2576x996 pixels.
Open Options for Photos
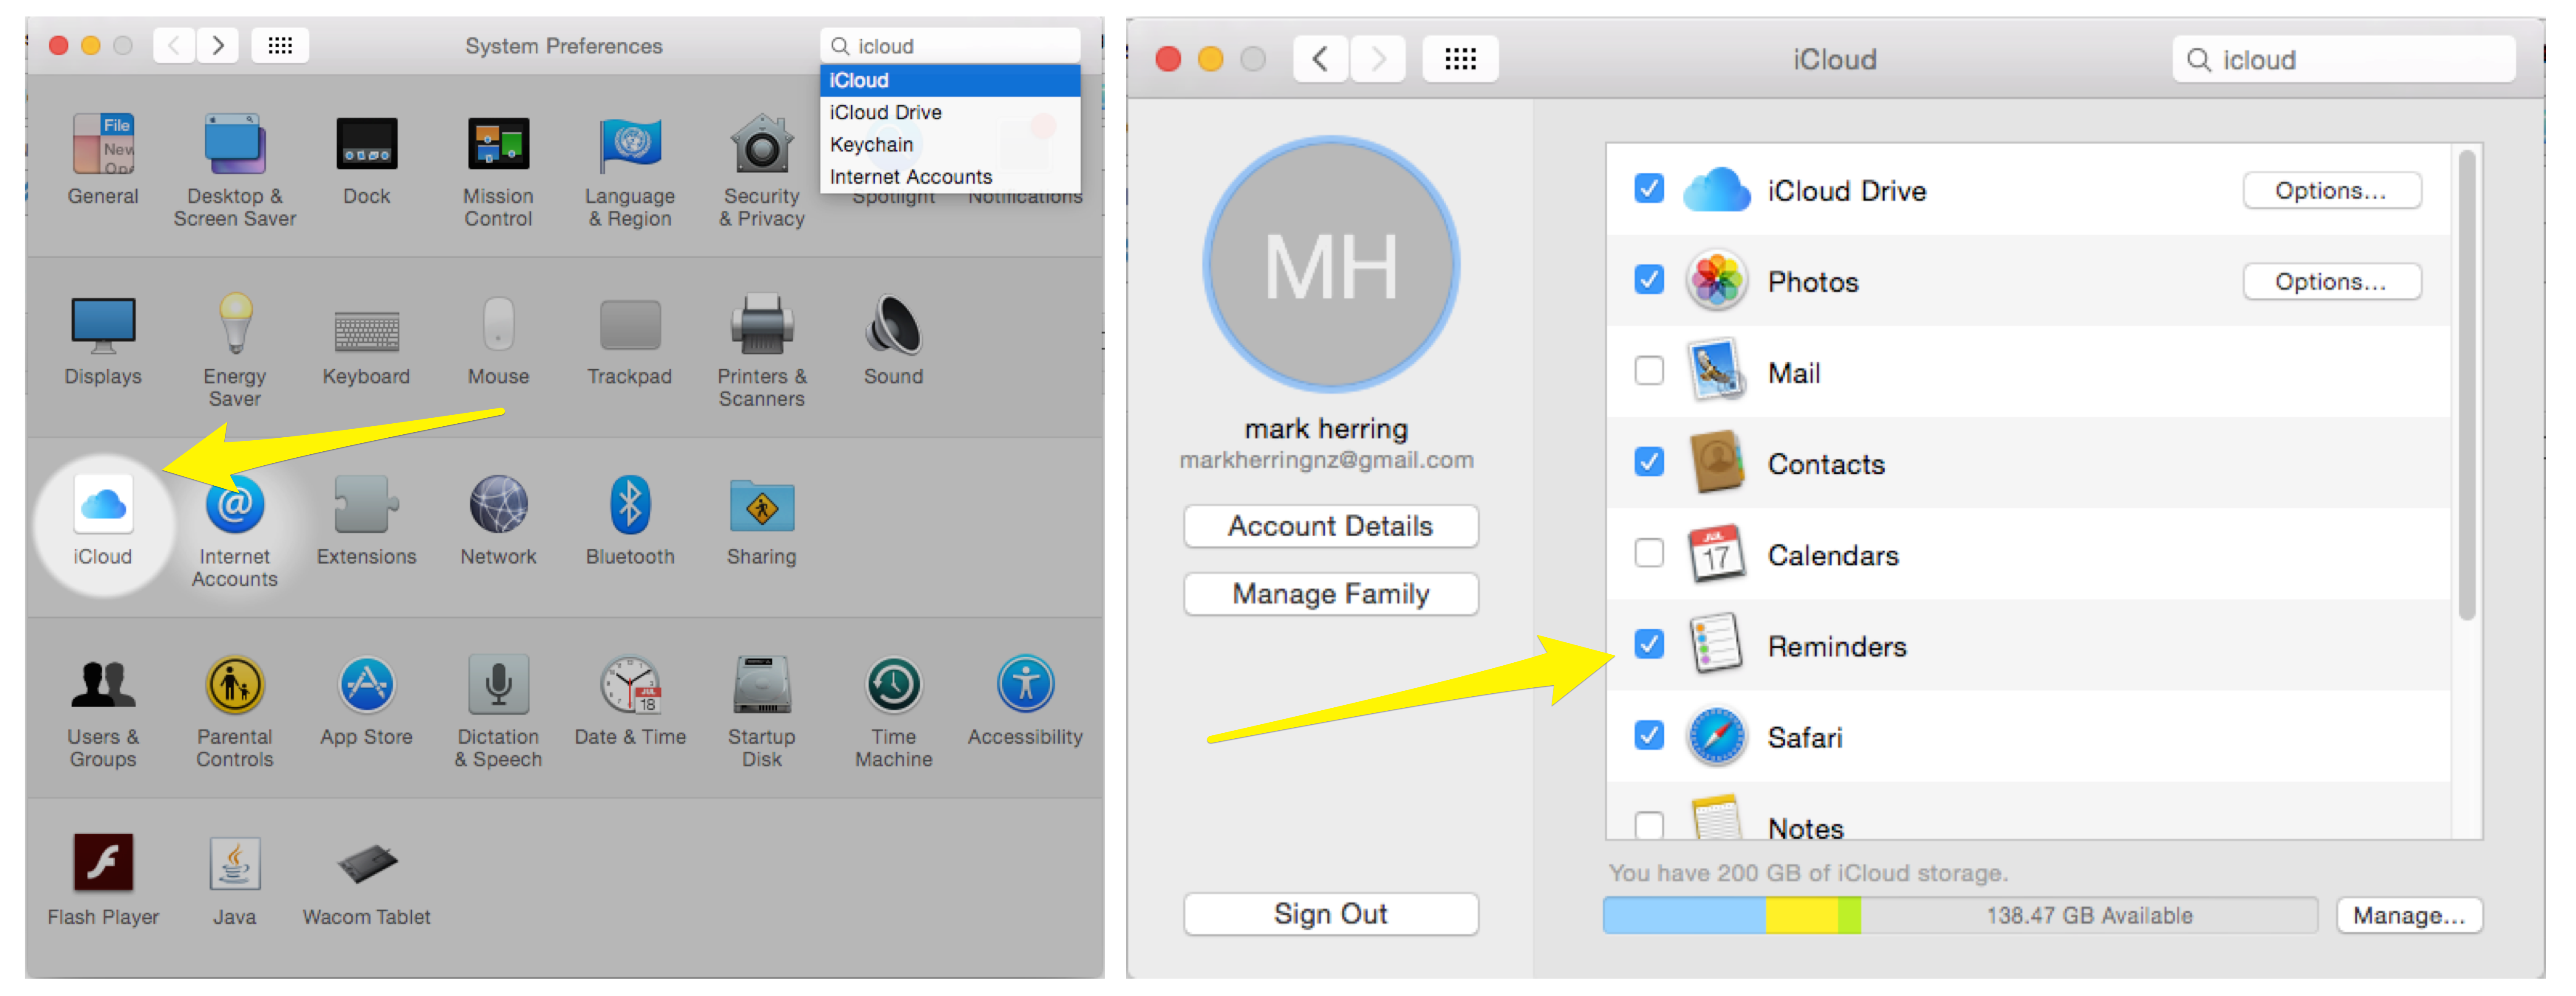pos(2332,282)
